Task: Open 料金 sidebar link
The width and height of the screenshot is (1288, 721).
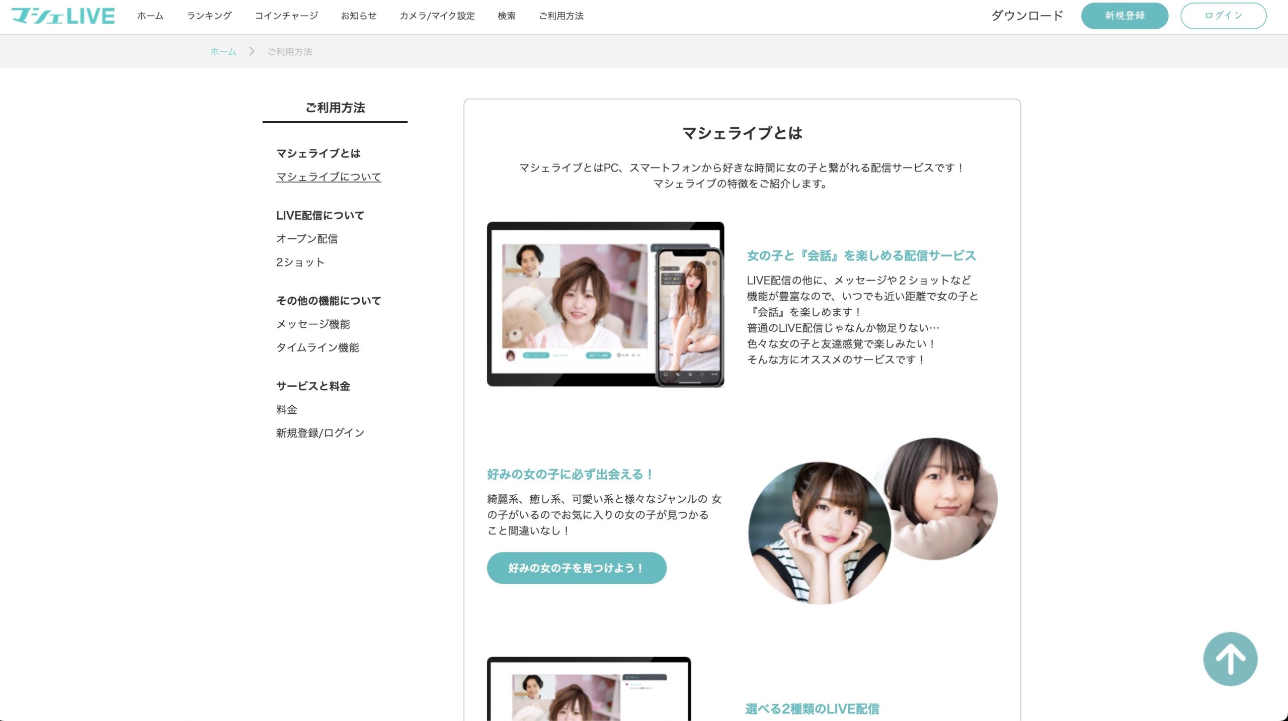Action: tap(287, 410)
